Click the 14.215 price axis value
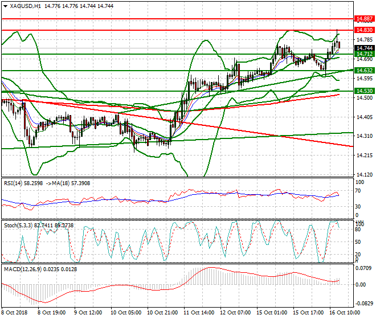The image size is (376, 319). [365, 156]
